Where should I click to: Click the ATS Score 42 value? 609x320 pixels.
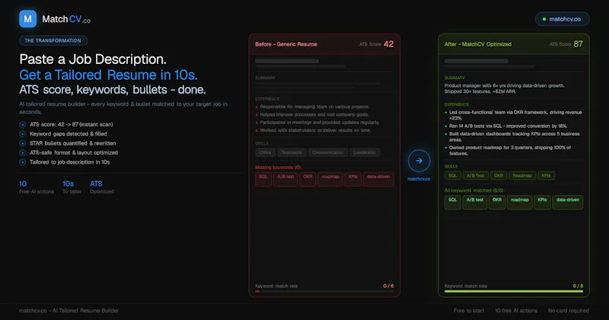tap(388, 44)
